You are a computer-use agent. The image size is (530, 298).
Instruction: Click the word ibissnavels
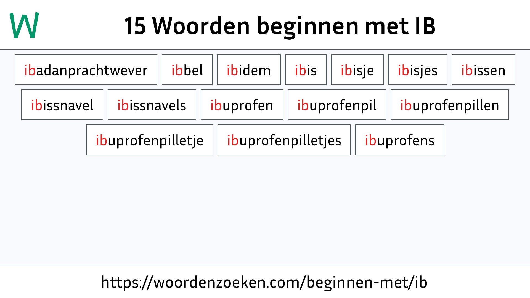click(x=152, y=105)
